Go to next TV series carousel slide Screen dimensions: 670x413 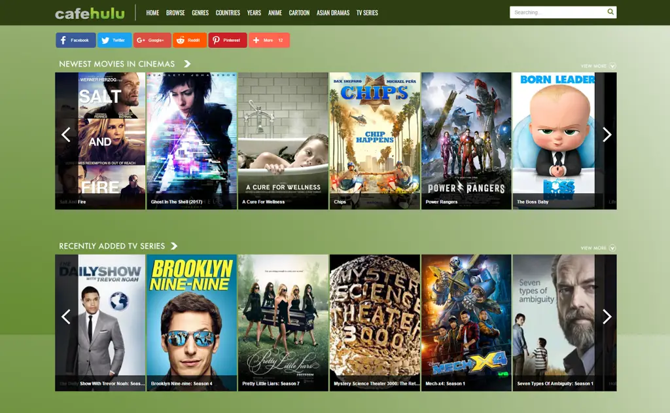click(607, 317)
